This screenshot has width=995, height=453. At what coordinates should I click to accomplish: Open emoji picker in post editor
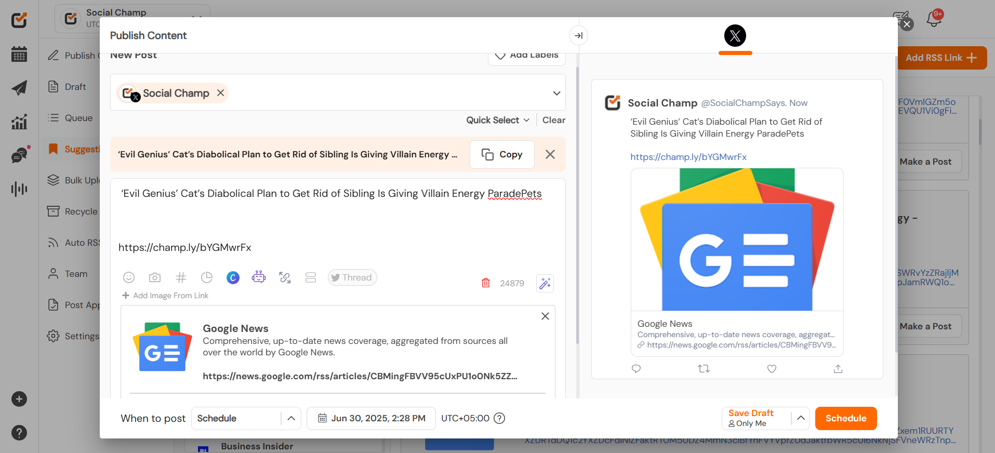129,277
